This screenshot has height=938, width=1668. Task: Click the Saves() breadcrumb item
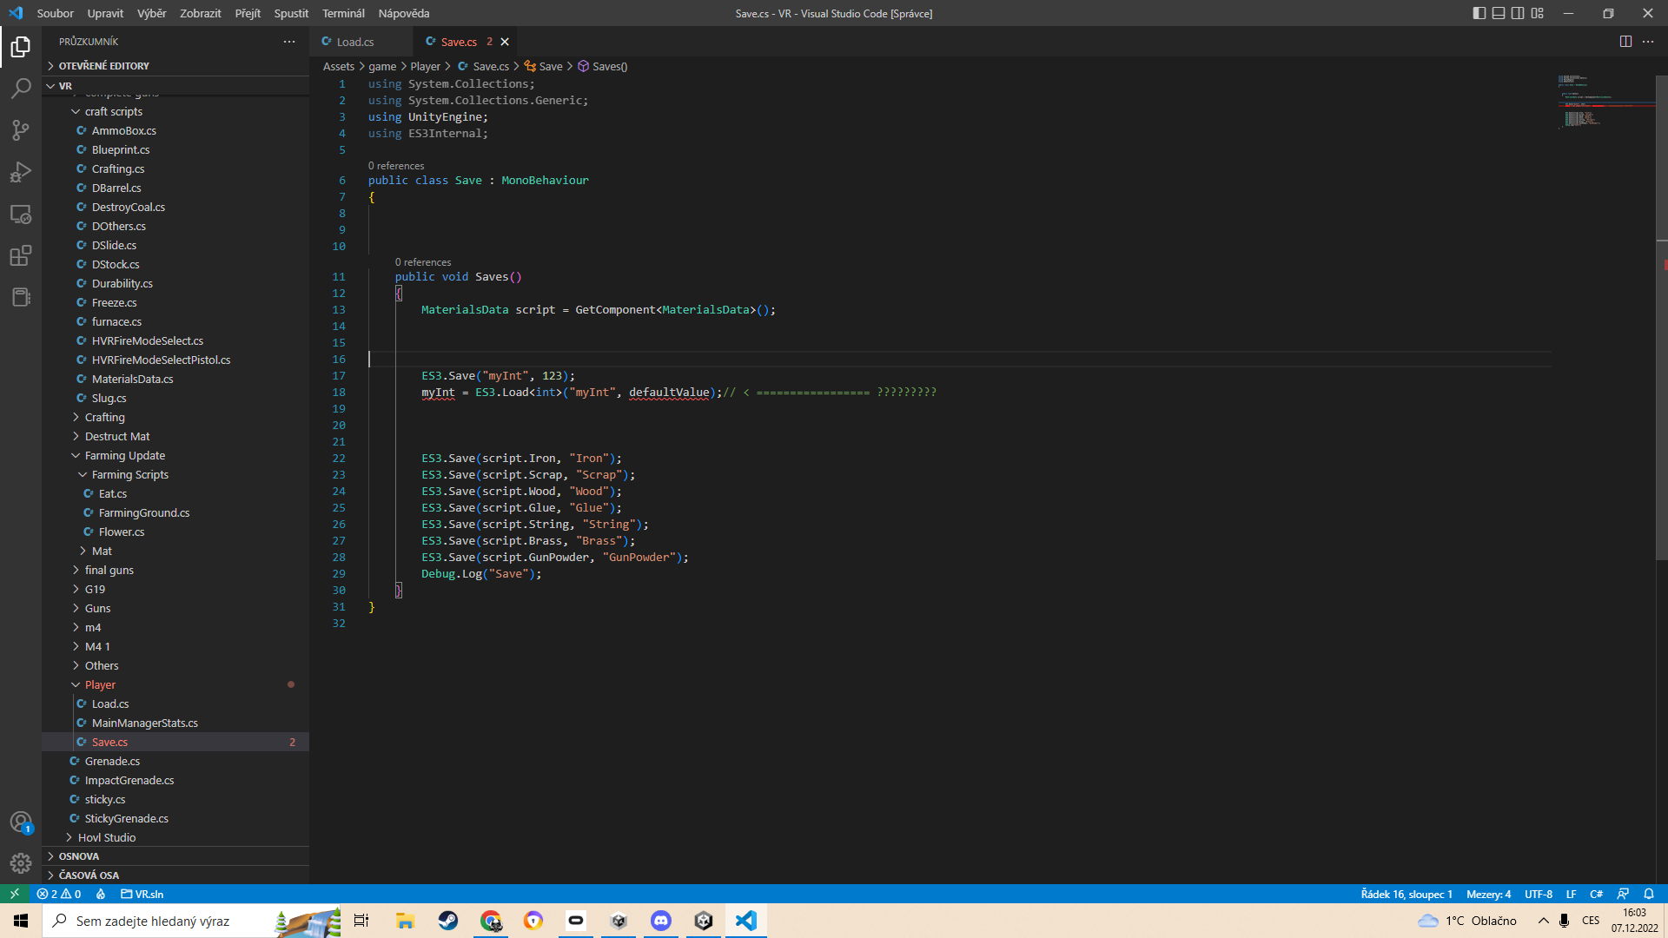[602, 66]
